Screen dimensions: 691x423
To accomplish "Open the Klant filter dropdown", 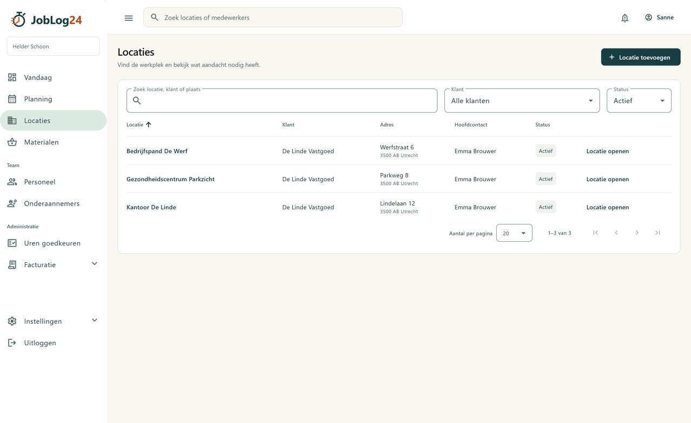I will click(522, 101).
